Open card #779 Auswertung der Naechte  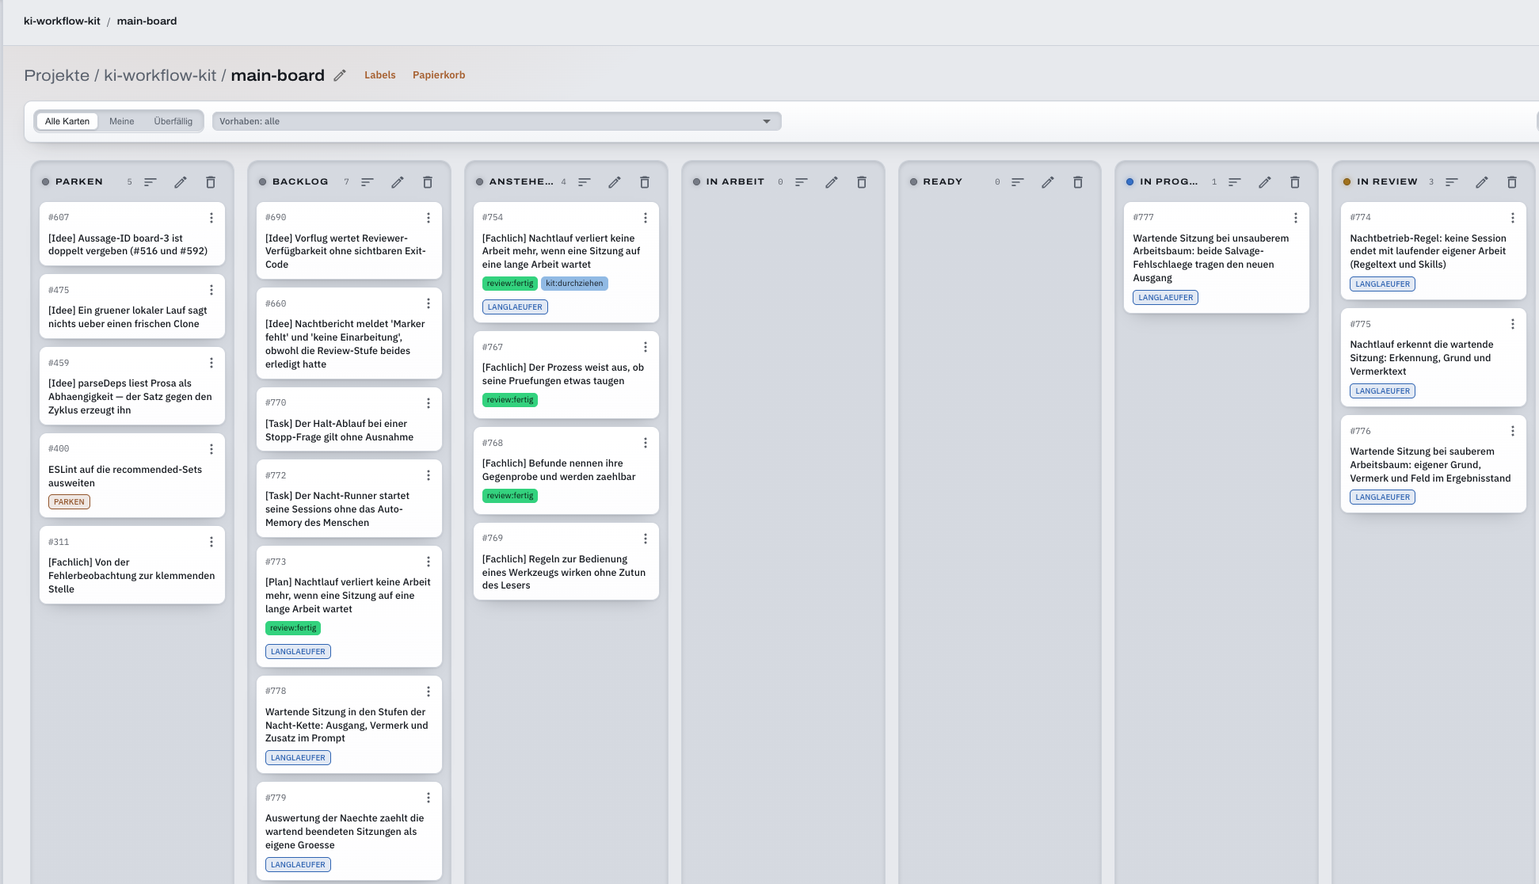tap(349, 831)
